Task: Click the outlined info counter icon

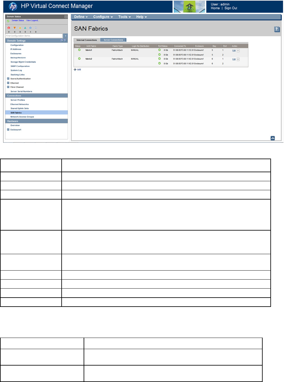Action: [x=36, y=28]
